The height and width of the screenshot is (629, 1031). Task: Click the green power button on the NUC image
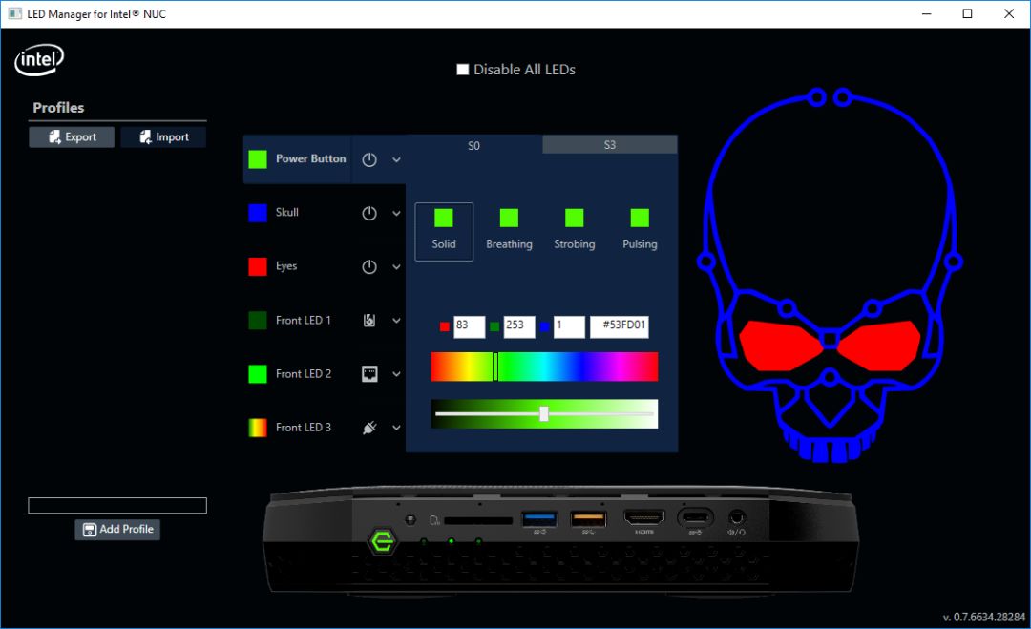coord(383,542)
